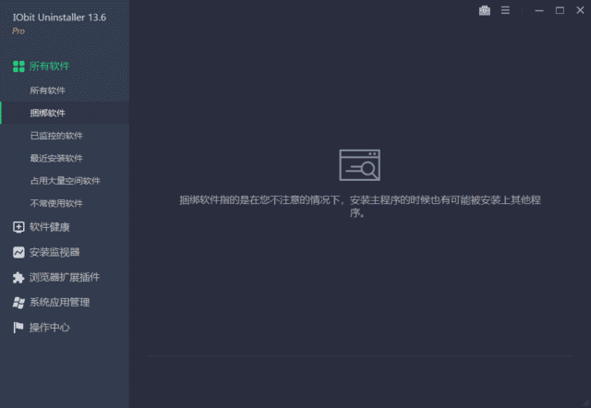Click the 系统应用管理 Windows flag icon
Viewport: 591px width, 408px height.
coord(18,302)
